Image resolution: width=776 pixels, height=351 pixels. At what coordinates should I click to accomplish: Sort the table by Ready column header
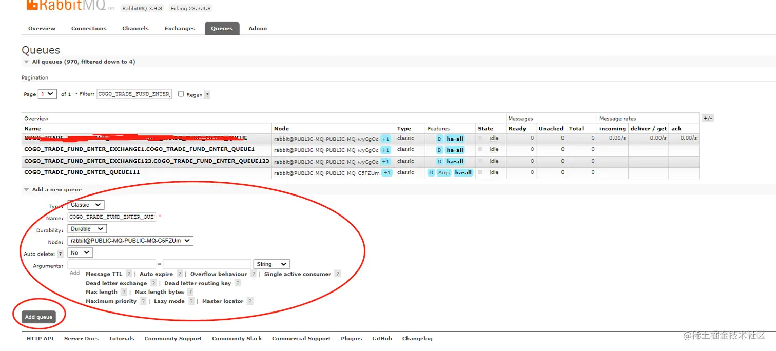point(517,129)
